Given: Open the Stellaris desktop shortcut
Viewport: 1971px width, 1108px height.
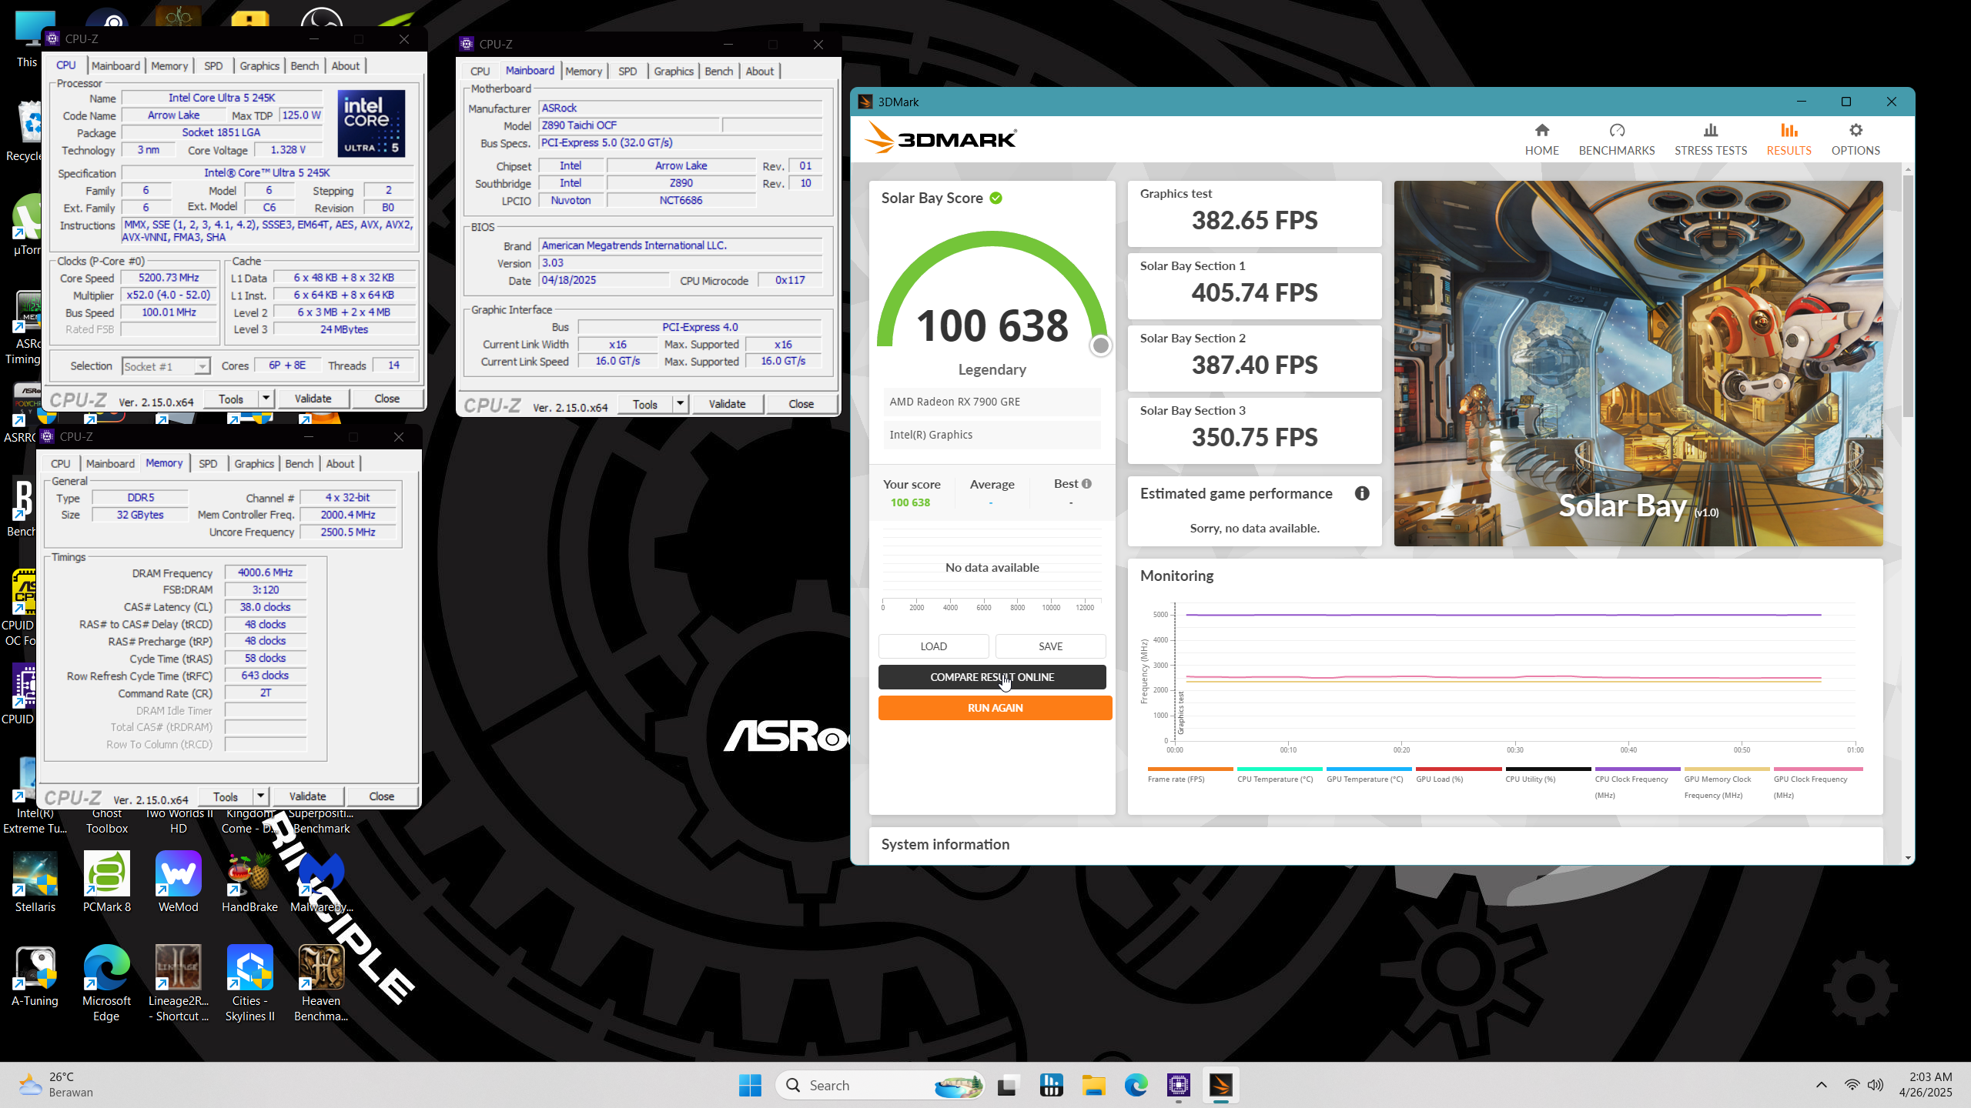Looking at the screenshot, I should point(35,883).
